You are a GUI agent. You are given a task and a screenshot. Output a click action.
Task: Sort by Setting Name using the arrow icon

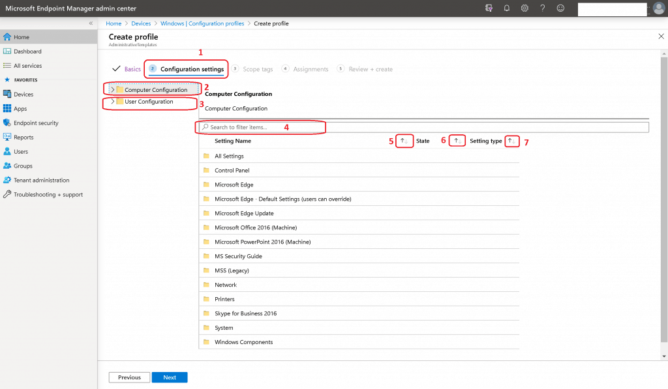click(x=404, y=140)
